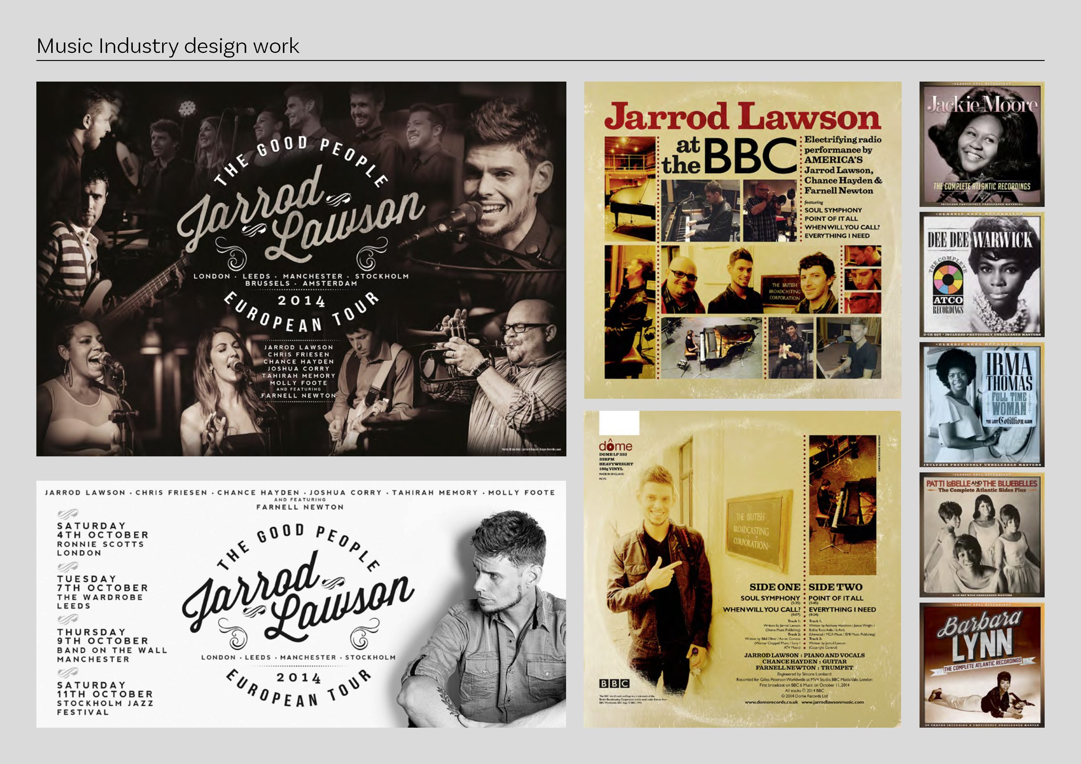Image resolution: width=1081 pixels, height=764 pixels.
Task: Click the sepia European Tour poster
Action: point(301,269)
